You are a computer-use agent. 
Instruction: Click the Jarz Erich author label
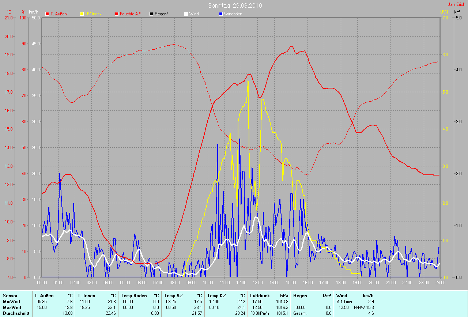click(456, 4)
